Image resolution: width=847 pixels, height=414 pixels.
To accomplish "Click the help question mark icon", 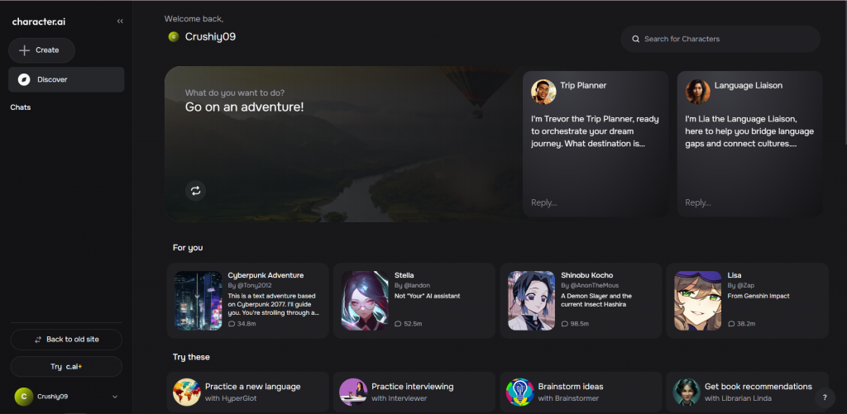I will (x=824, y=397).
